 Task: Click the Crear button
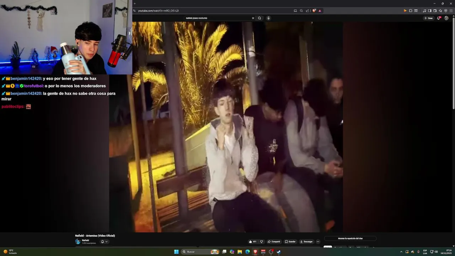coord(429,18)
